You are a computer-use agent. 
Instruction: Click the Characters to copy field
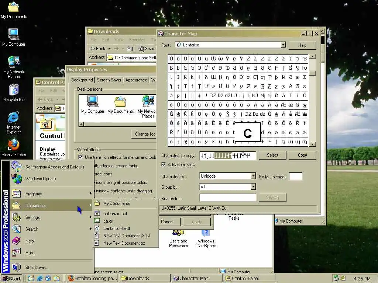[228, 156]
